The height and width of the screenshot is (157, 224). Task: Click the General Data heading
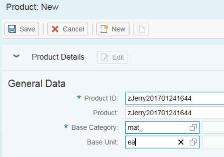pyautogui.click(x=37, y=84)
